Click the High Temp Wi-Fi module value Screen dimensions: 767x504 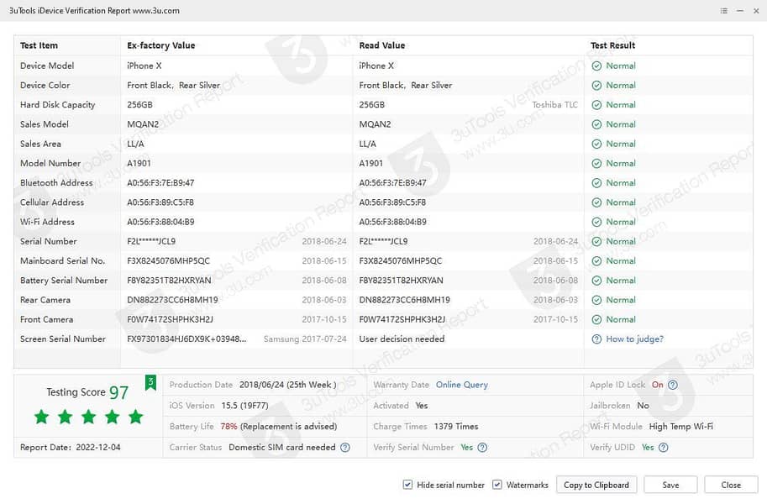click(681, 427)
